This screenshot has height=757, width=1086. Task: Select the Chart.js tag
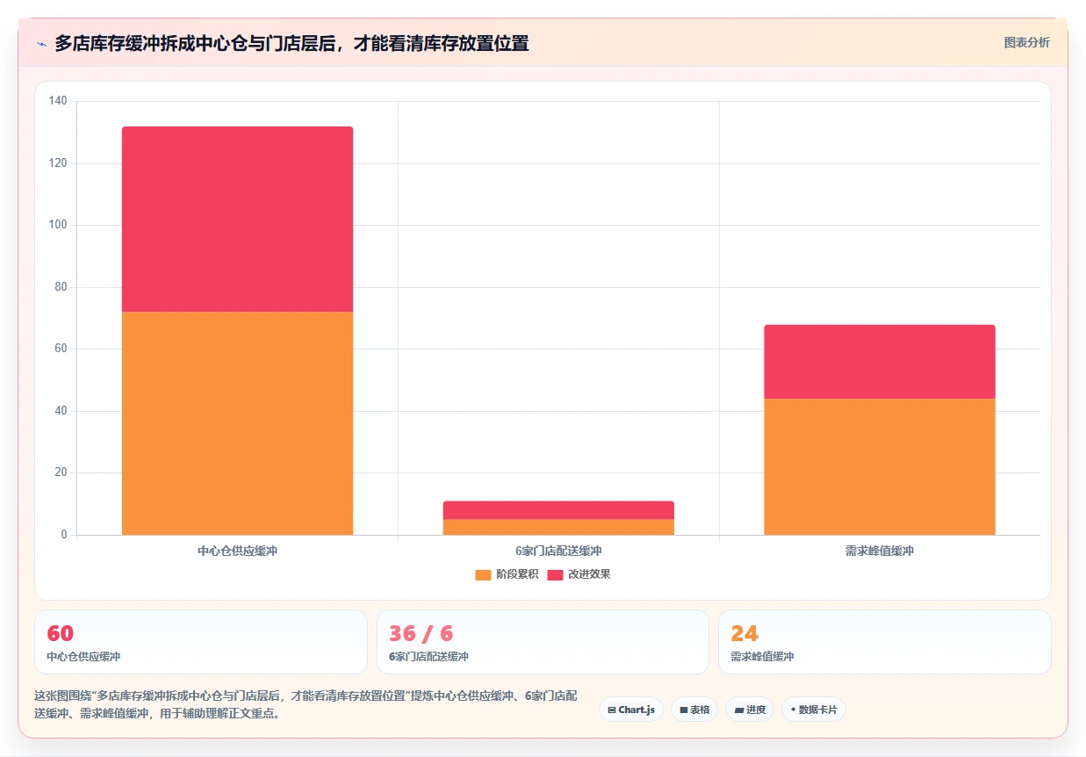631,710
